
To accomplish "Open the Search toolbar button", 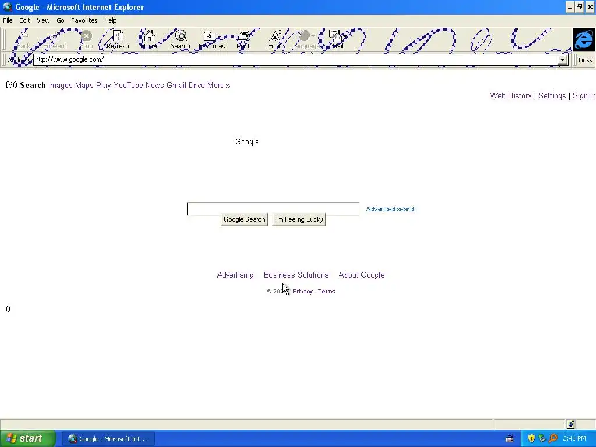I will point(180,40).
